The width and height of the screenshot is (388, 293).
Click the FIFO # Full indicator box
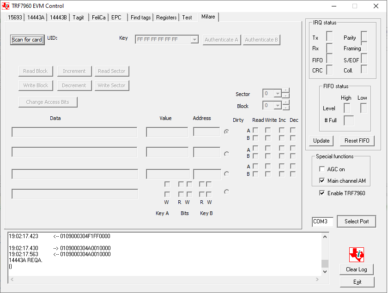(x=349, y=120)
